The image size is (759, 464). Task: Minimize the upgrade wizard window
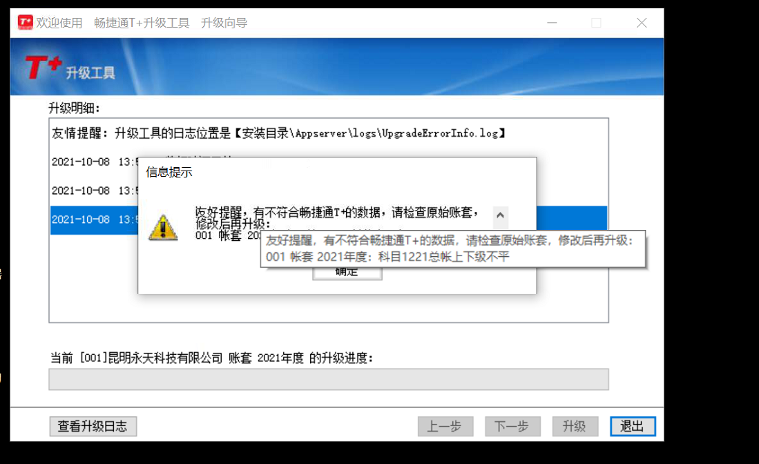coord(552,23)
